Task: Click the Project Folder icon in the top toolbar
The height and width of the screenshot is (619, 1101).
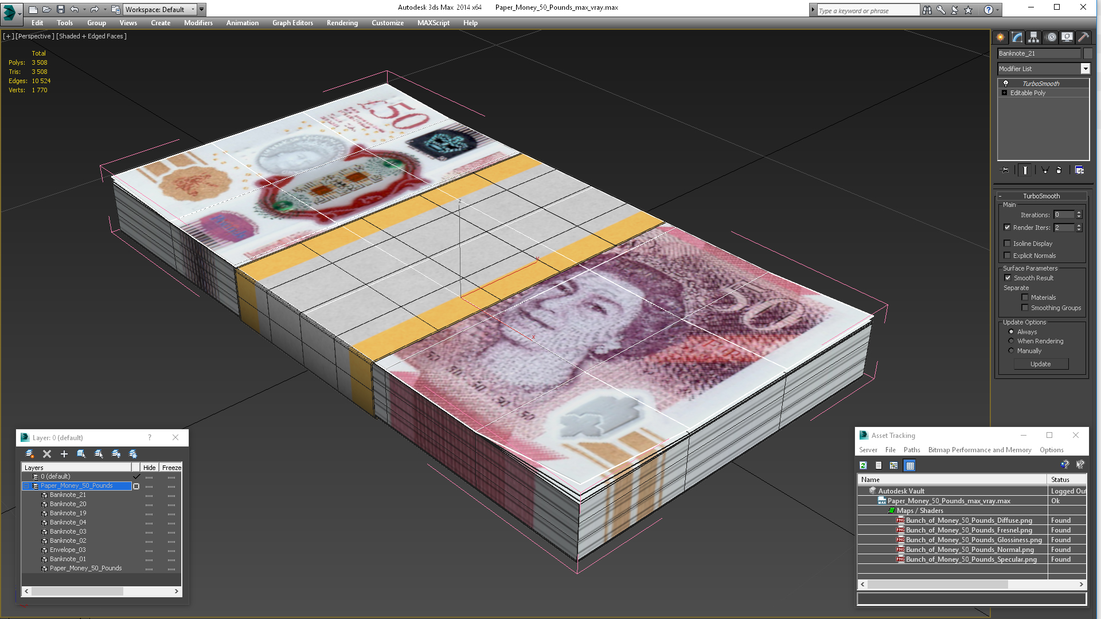Action: 115,10
